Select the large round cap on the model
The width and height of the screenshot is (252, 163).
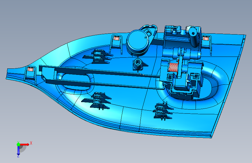pos(138,41)
